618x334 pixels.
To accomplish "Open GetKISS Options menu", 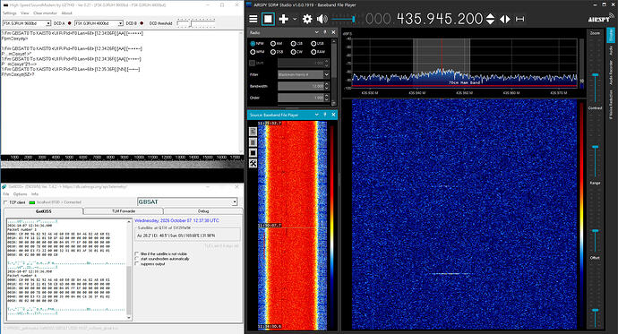I will click(x=20, y=194).
